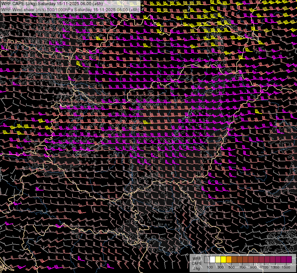The height and width of the screenshot is (273, 297).
Task: Click the J/kg unit label in the legend
Action: pos(196,268)
